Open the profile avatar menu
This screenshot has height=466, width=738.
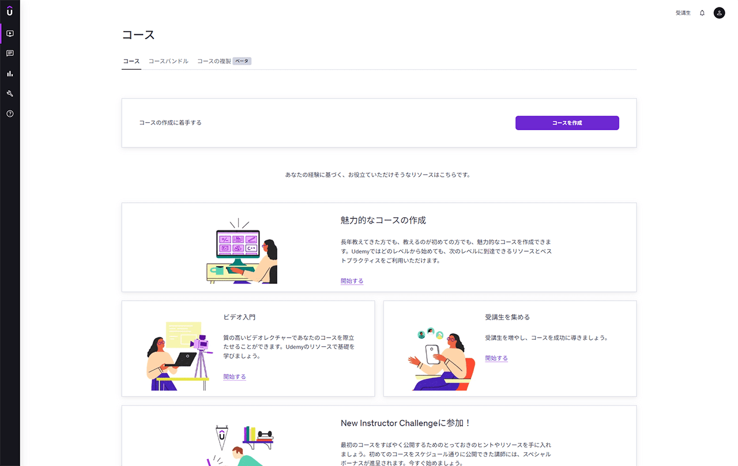tap(718, 13)
